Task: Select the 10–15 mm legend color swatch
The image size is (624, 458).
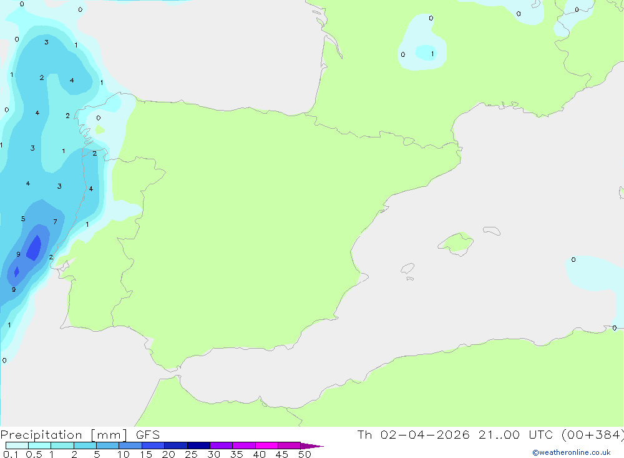Action: coord(130,446)
